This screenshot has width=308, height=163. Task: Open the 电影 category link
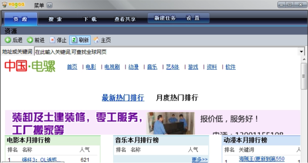tap(91, 67)
